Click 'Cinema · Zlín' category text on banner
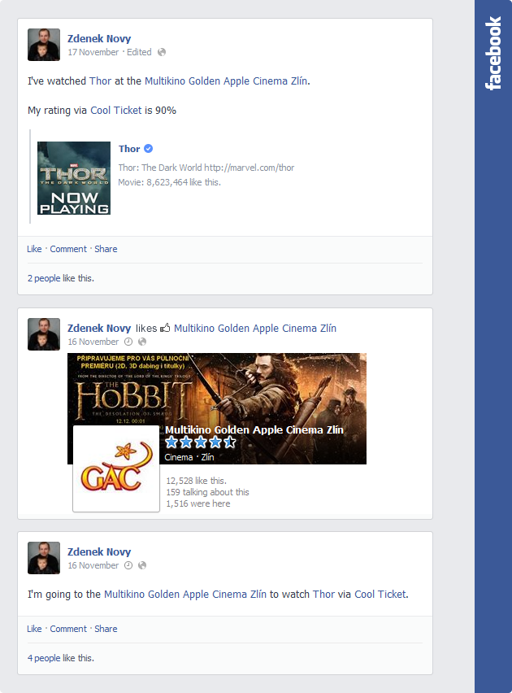This screenshot has height=693, width=512. tap(189, 457)
